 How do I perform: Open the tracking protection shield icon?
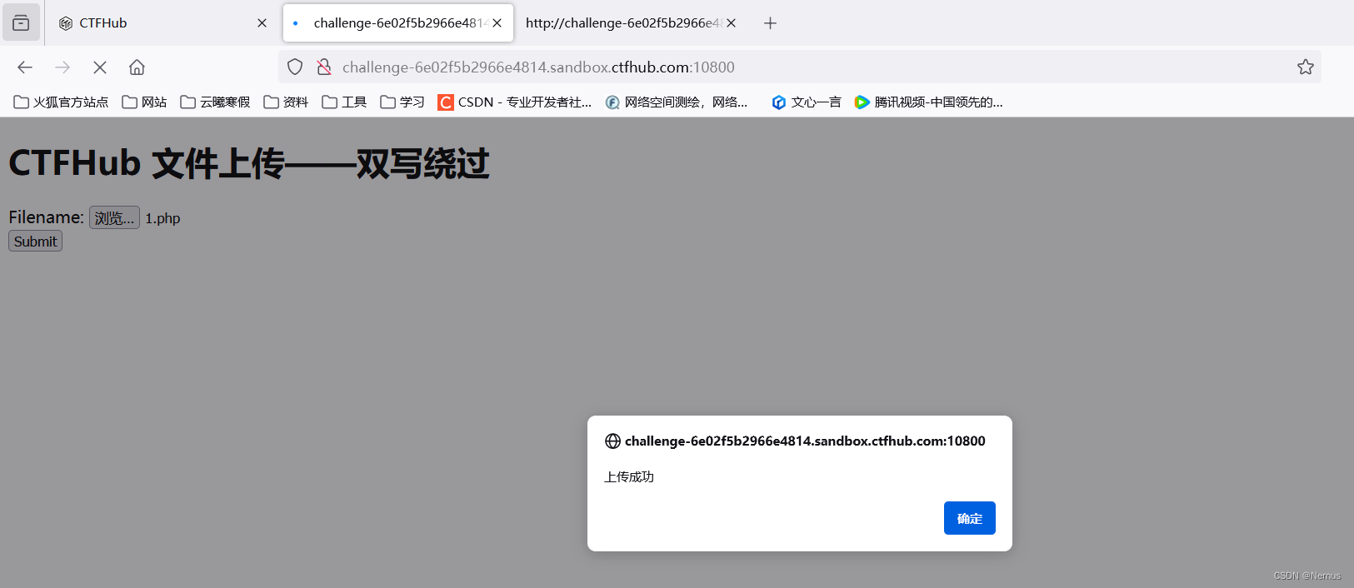pos(295,67)
